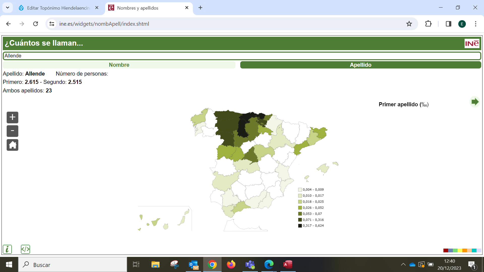
Task: Open a new browser tab
Action: click(x=200, y=8)
